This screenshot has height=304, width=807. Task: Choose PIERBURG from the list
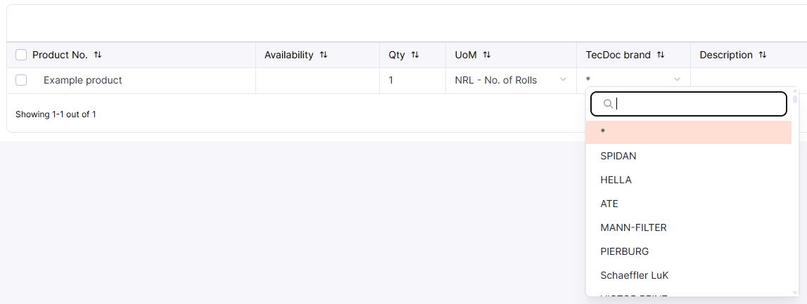pyautogui.click(x=625, y=251)
